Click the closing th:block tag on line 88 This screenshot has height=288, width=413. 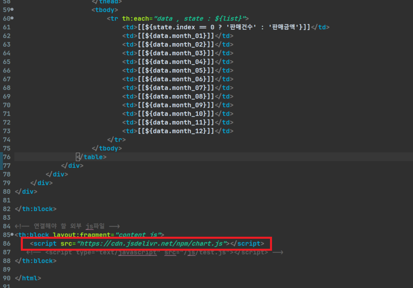pos(36,261)
